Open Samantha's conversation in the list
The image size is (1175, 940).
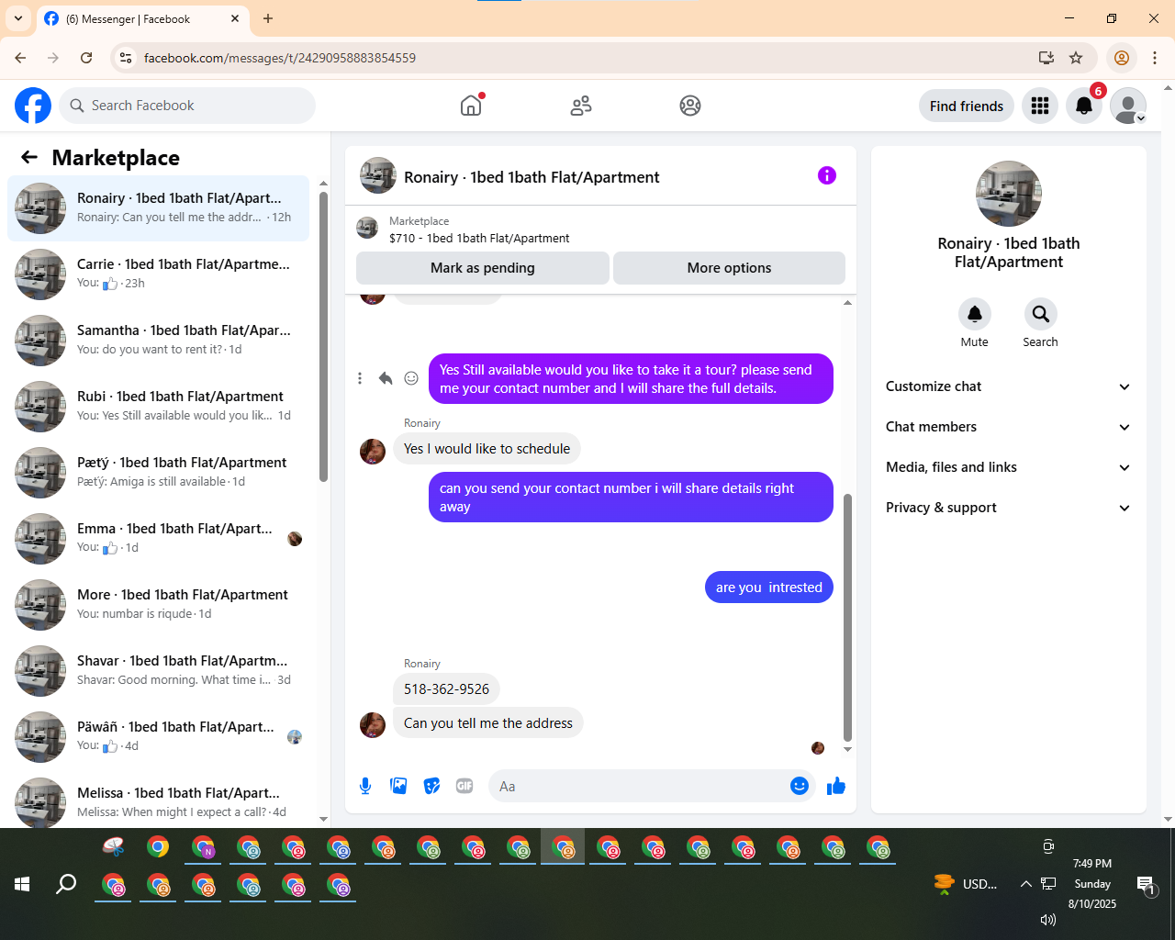[159, 341]
